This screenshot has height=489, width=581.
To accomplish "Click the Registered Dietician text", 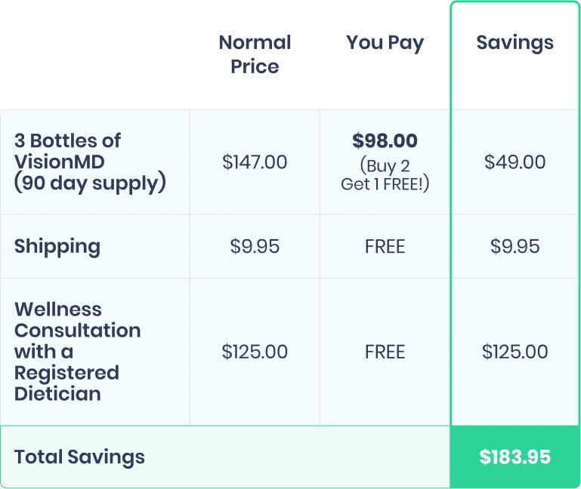I will pos(66,383).
